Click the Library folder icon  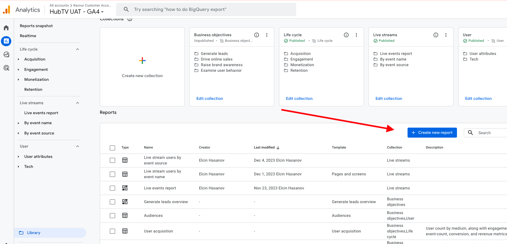pyautogui.click(x=21, y=233)
